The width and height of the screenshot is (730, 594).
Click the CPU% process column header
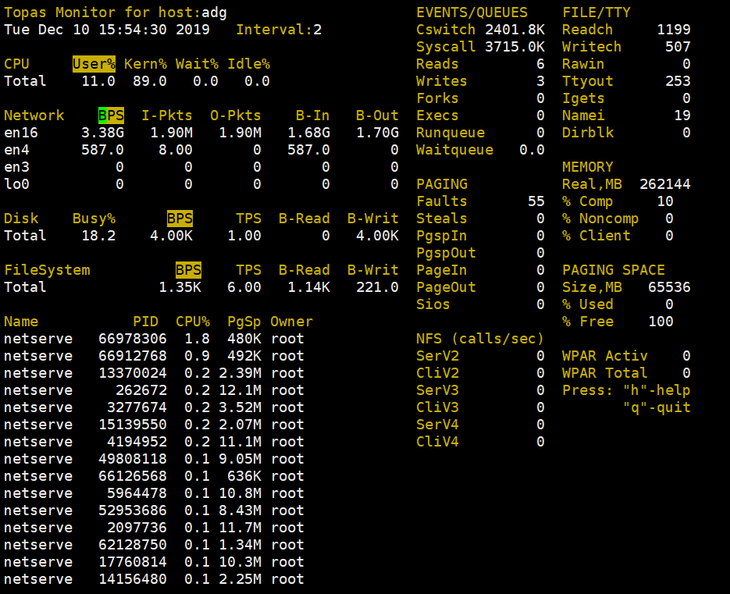point(193,322)
